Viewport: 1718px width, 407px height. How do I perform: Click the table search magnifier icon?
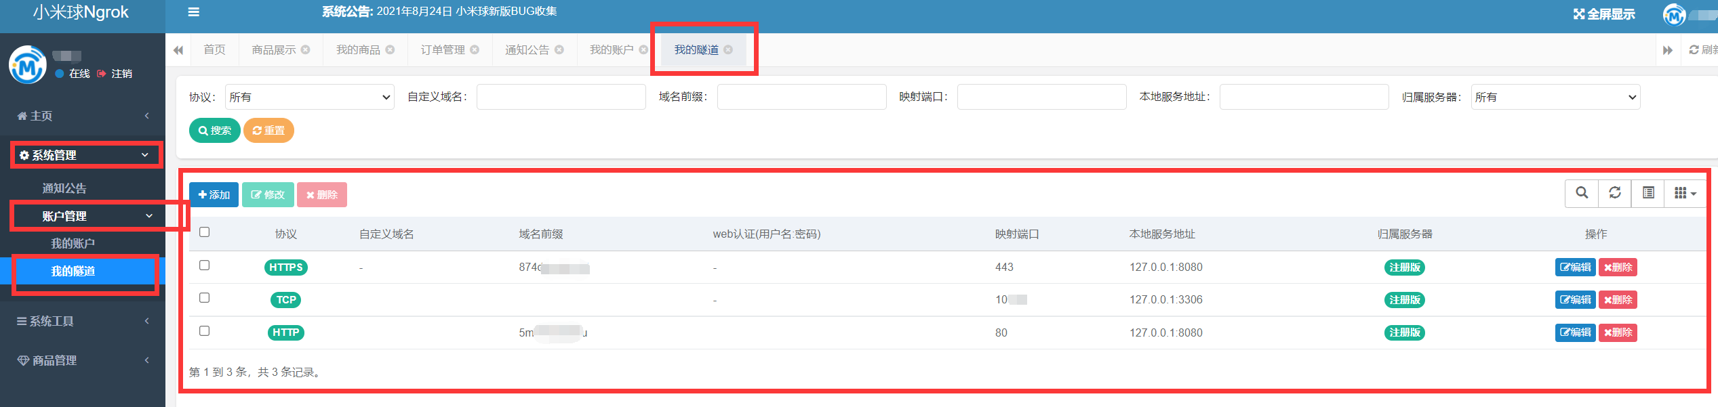click(1582, 193)
